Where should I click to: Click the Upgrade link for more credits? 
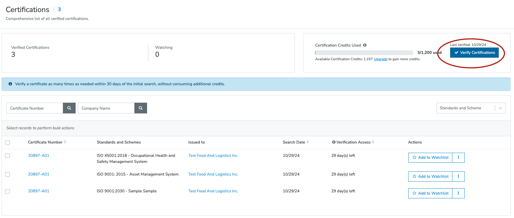point(381,59)
